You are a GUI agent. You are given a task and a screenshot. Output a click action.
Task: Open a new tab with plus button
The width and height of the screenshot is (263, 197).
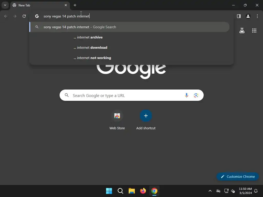[75, 5]
